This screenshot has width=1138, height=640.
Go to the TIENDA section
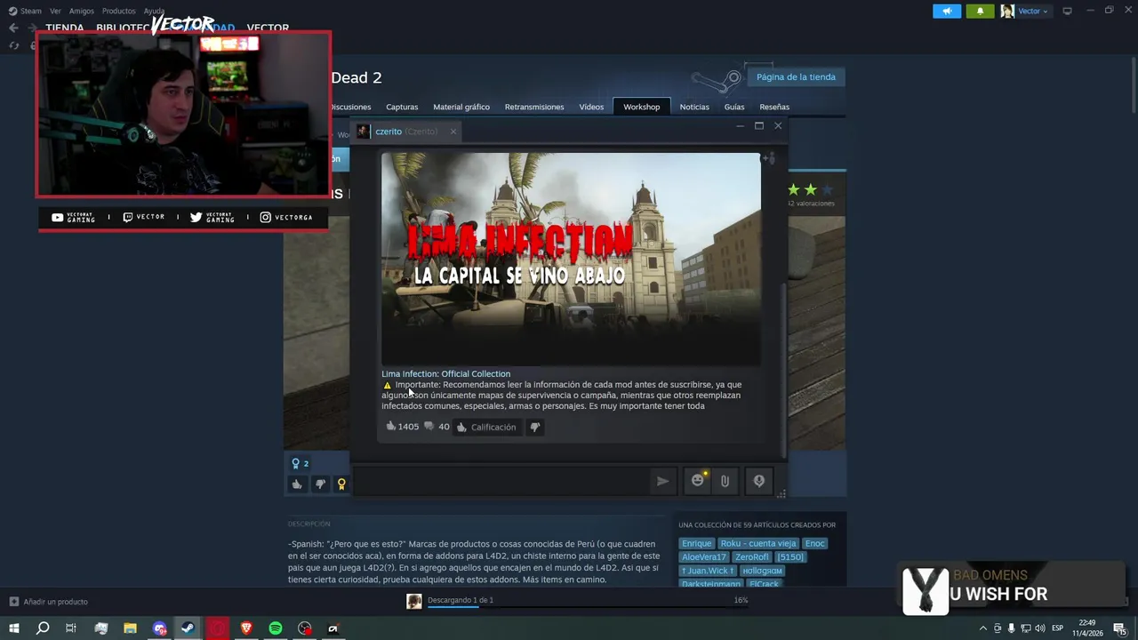65,28
